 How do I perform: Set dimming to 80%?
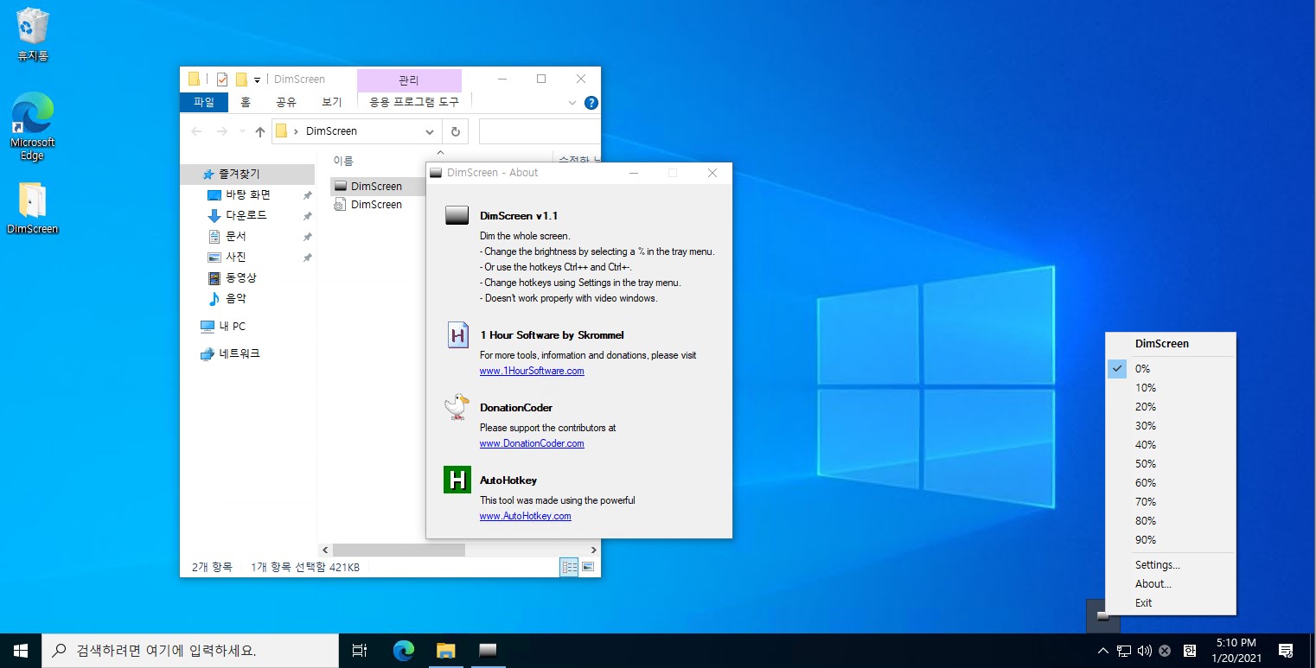point(1172,520)
